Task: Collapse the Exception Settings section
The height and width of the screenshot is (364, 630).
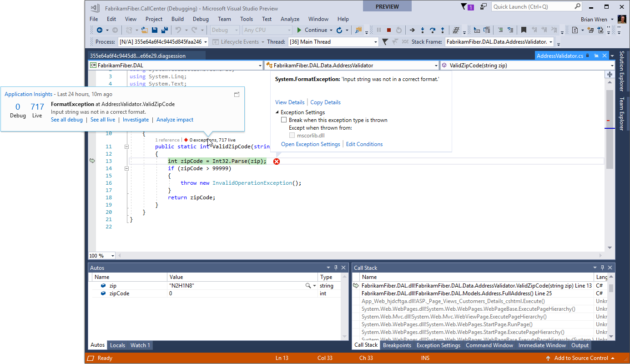Action: (277, 112)
